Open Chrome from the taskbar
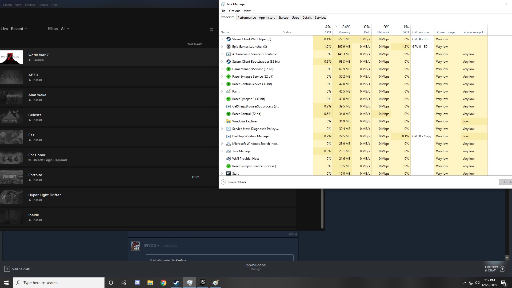Image resolution: width=512 pixels, height=288 pixels. 163,283
